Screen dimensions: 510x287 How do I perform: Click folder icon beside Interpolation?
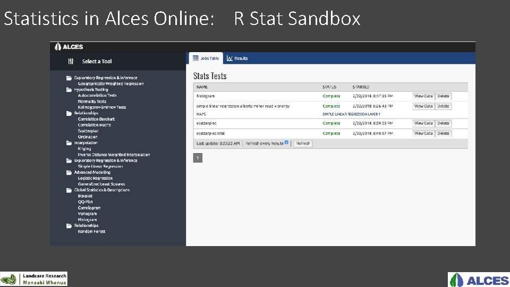(69, 143)
